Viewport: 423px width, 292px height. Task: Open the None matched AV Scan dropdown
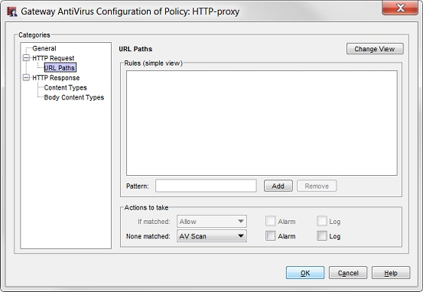(x=212, y=236)
